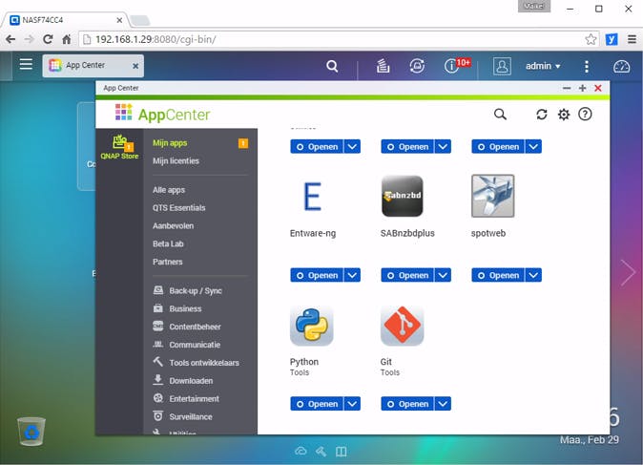Open Mijn licenties section
Screen dimensions: 643x465
point(176,160)
